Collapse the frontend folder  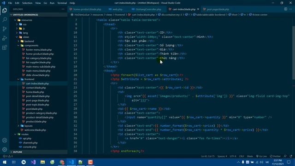(x=29, y=79)
